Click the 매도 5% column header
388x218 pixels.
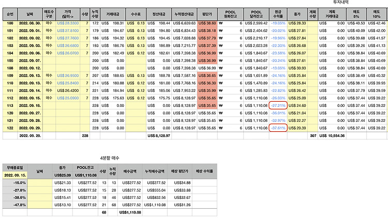point(356,14)
